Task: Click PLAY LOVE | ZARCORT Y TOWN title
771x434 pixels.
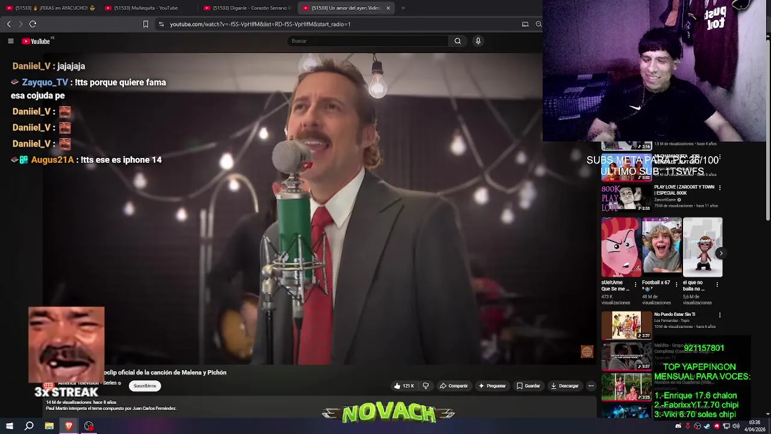Action: [684, 190]
